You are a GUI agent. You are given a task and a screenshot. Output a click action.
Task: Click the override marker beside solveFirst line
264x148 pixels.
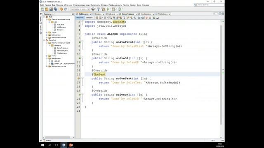tap(80, 42)
